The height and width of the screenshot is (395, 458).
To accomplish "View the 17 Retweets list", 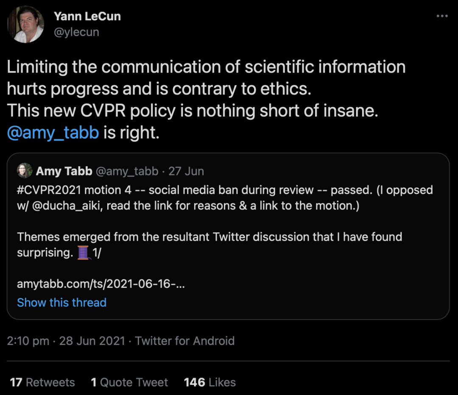I will (x=42, y=382).
